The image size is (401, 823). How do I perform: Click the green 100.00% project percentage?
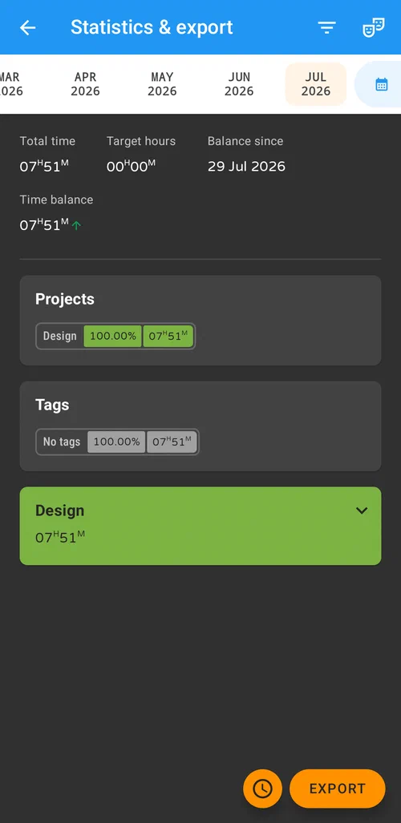point(113,336)
